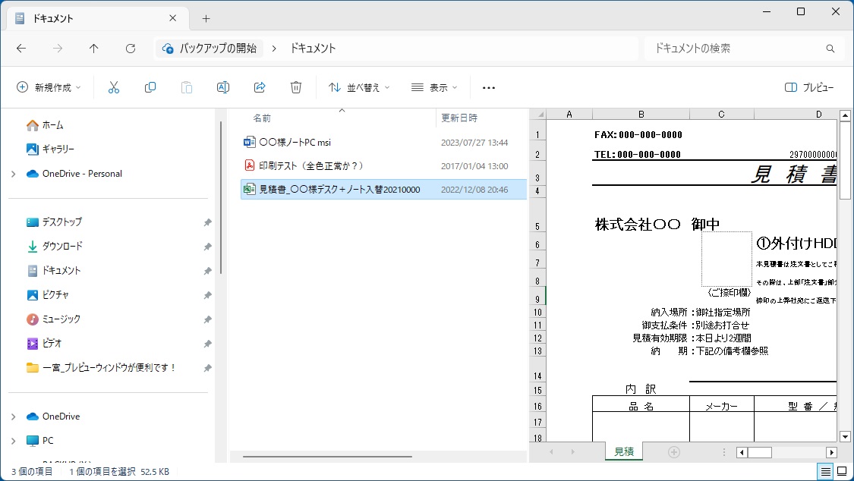Click the Rename icon
Image resolution: width=854 pixels, height=481 pixels.
click(223, 87)
